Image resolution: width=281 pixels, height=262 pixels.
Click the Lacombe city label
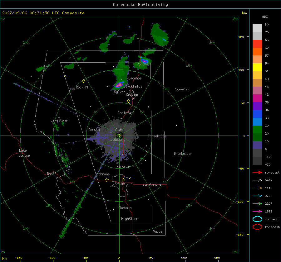[x=135, y=78]
